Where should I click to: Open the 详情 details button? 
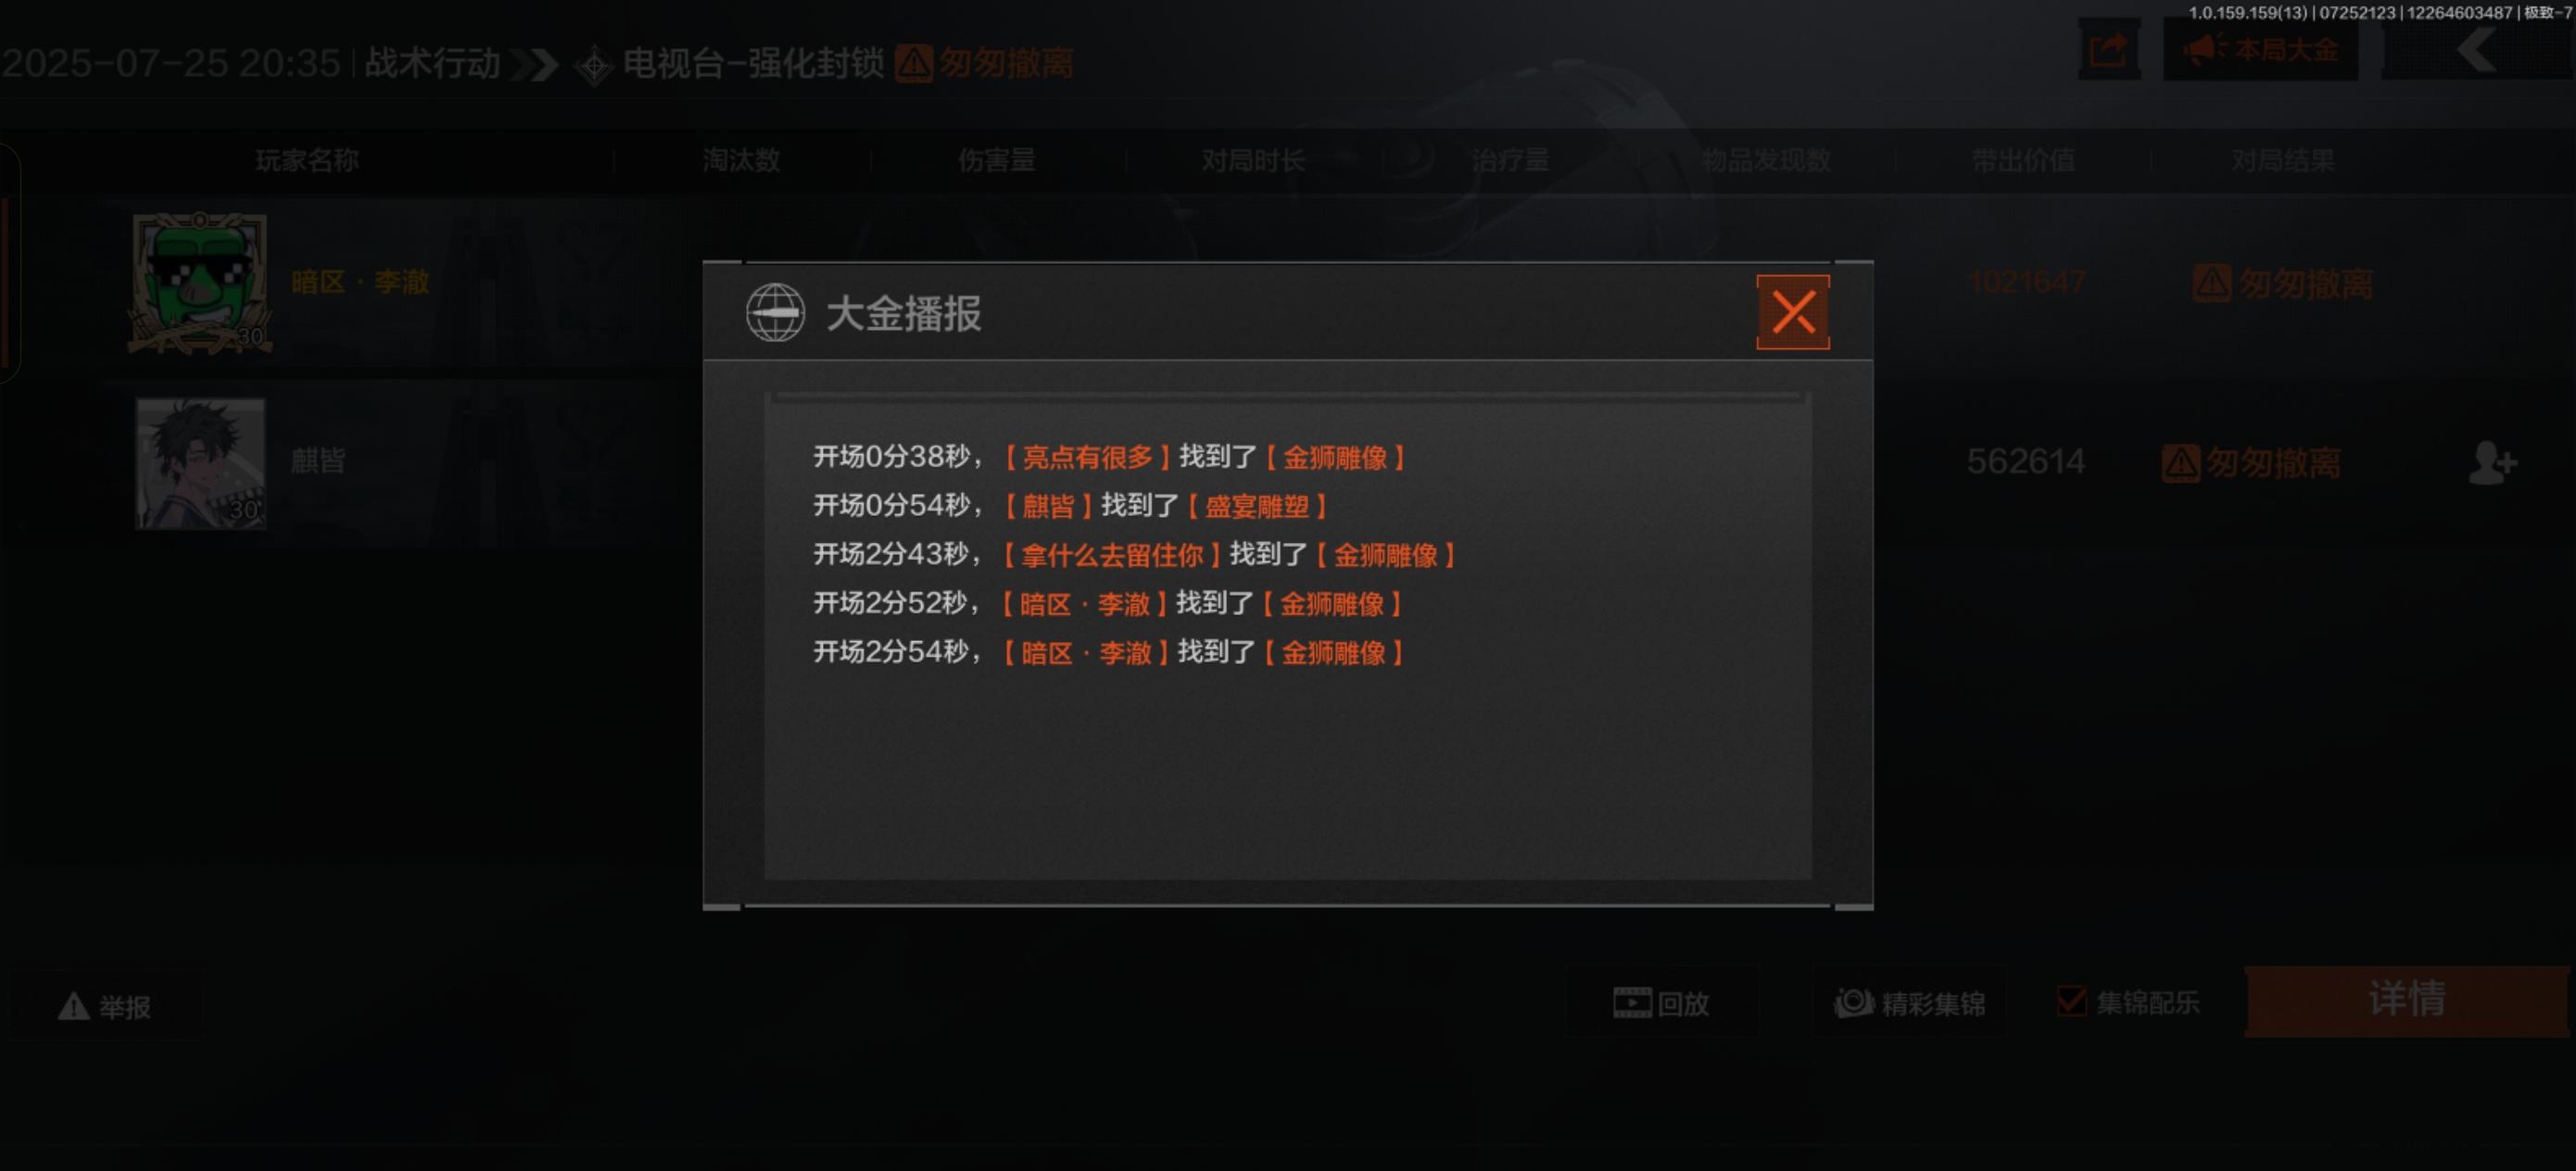2406,1000
